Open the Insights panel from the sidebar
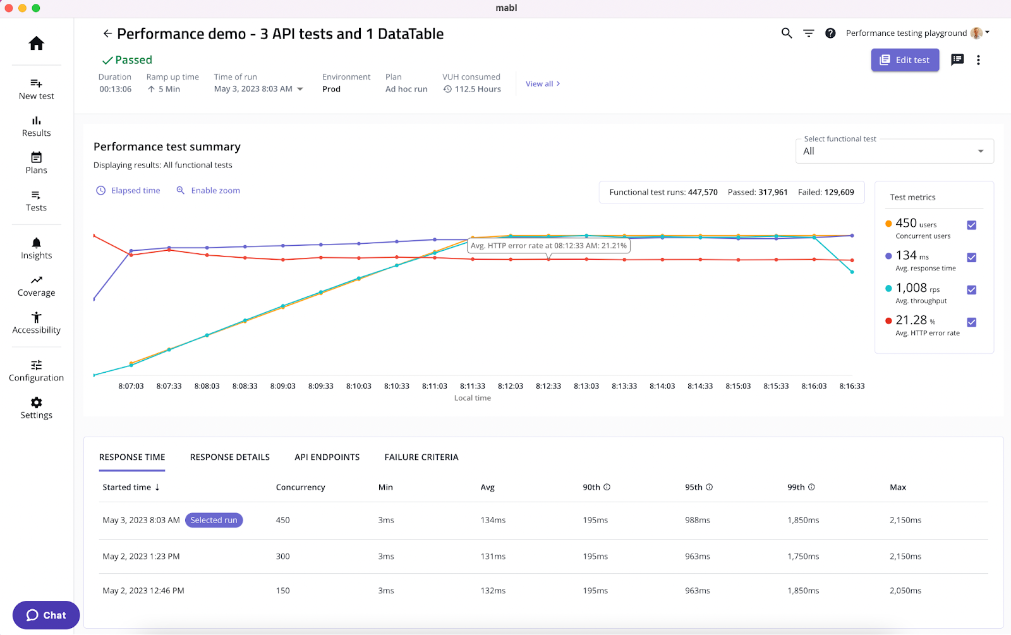The width and height of the screenshot is (1011, 635). click(36, 248)
